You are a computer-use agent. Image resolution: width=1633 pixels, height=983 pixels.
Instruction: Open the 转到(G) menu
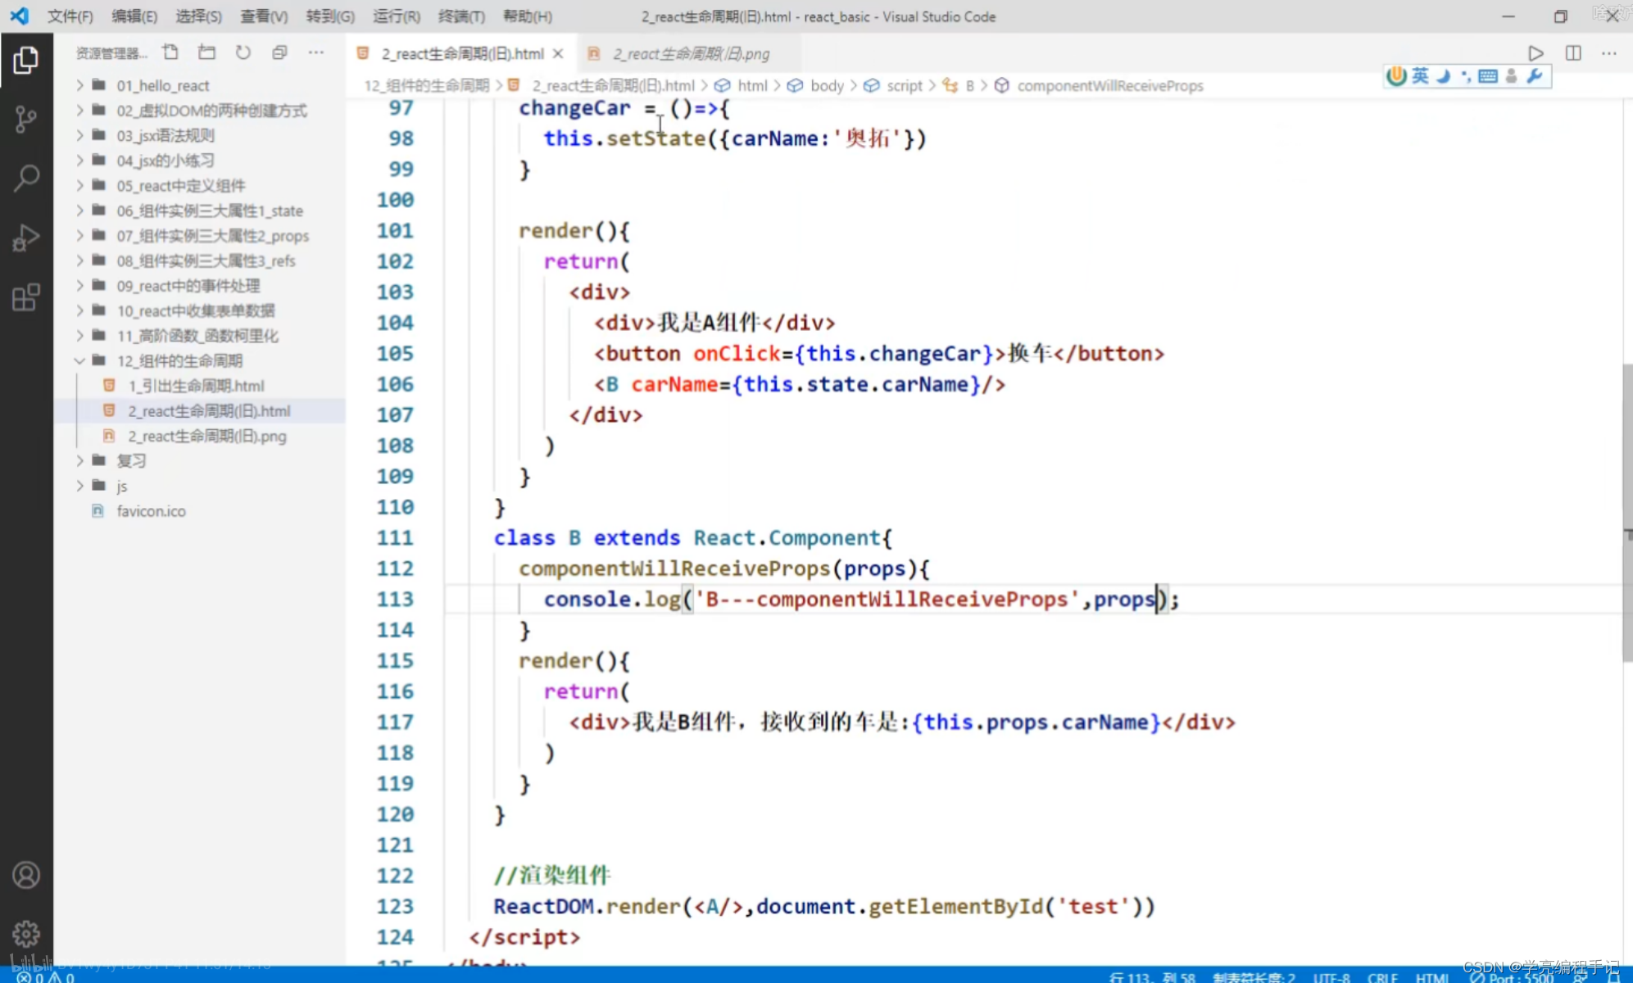[x=330, y=16]
